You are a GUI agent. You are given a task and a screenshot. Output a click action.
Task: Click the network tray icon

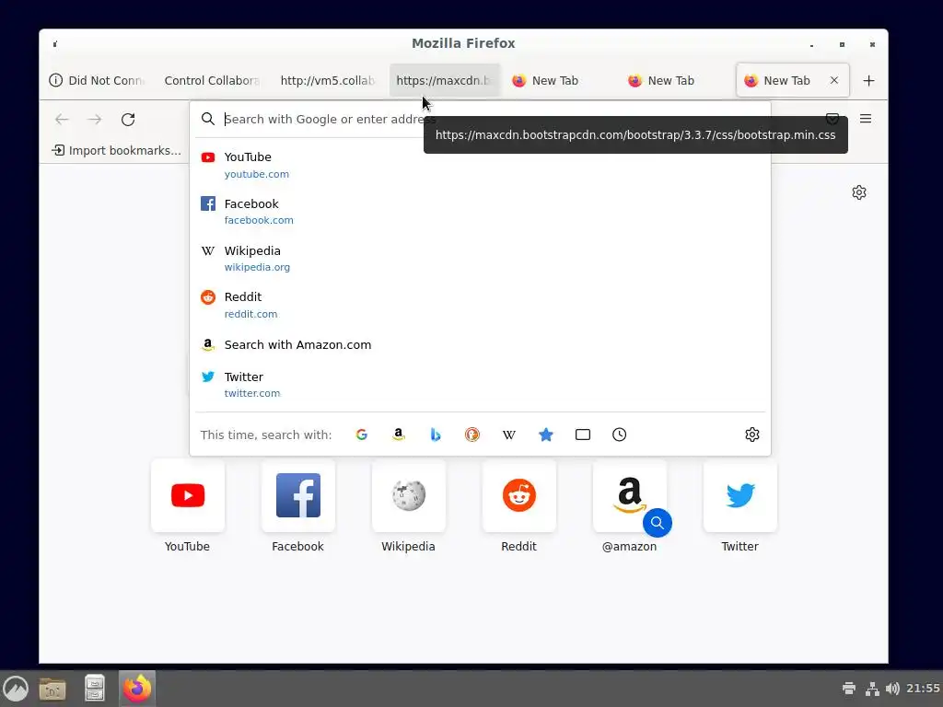coord(871,689)
